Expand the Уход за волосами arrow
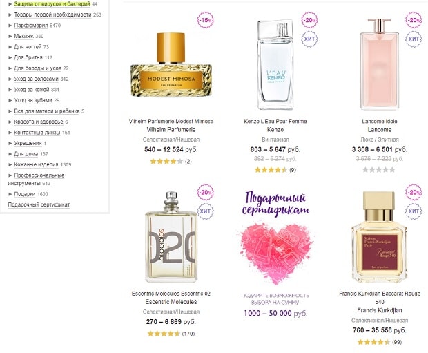The width and height of the screenshot is (428, 353). pyautogui.click(x=10, y=79)
